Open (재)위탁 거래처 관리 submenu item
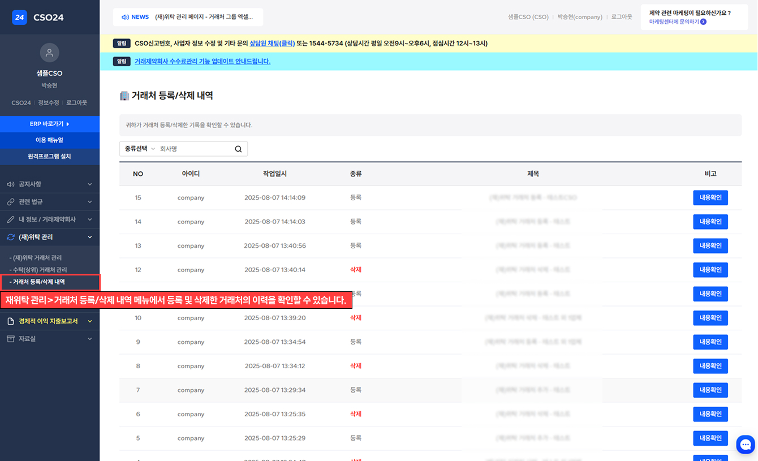The height and width of the screenshot is (461, 758). point(37,258)
